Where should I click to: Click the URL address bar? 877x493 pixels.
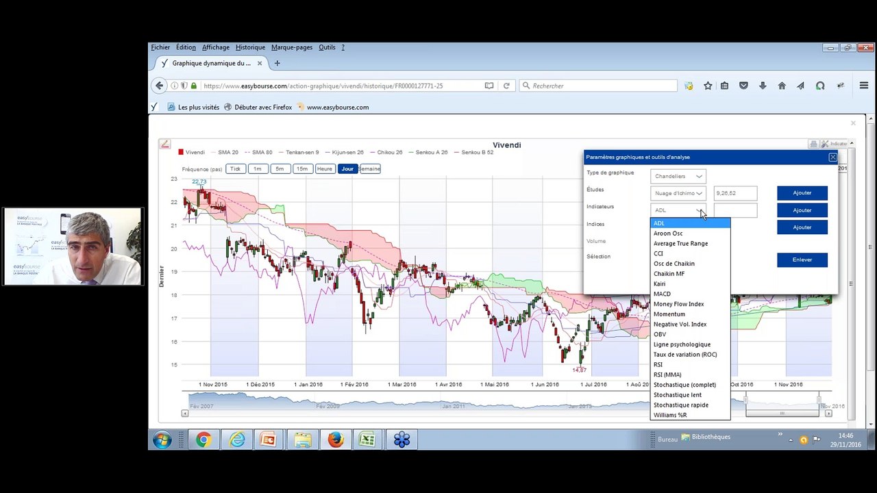[x=342, y=86]
